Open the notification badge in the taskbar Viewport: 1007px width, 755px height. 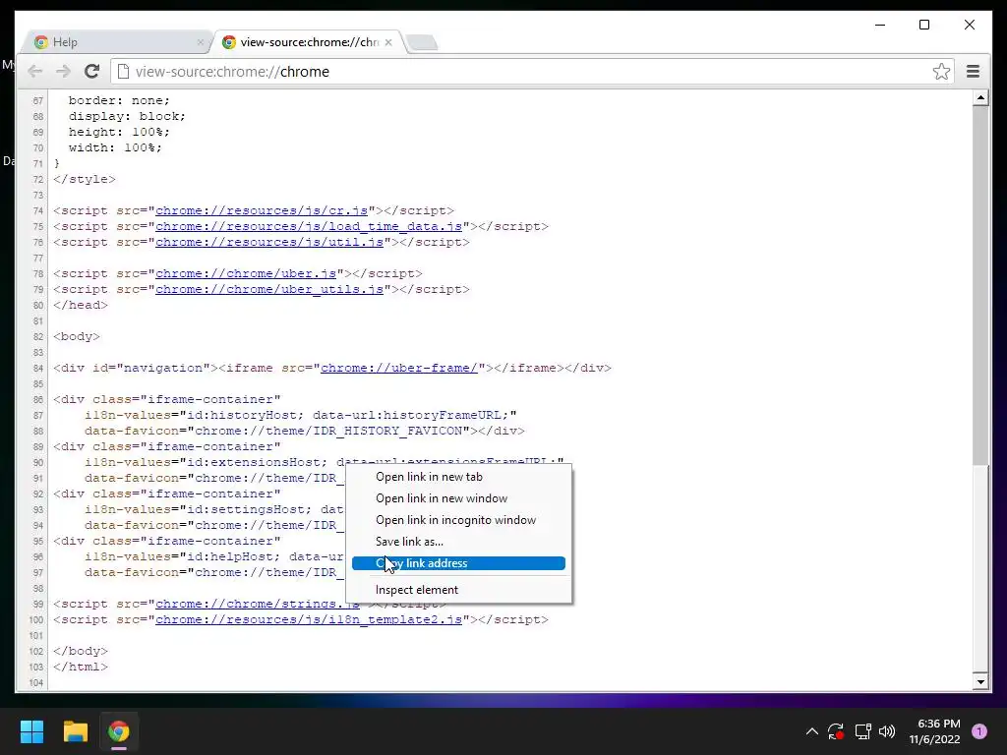click(x=979, y=731)
